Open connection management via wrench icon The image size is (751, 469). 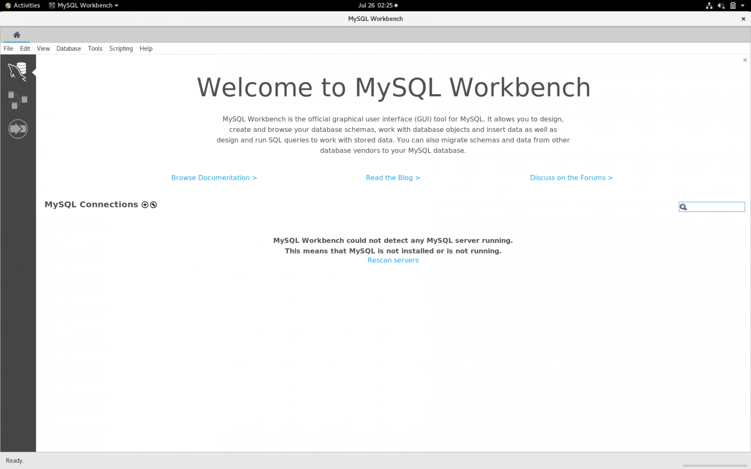(x=153, y=205)
